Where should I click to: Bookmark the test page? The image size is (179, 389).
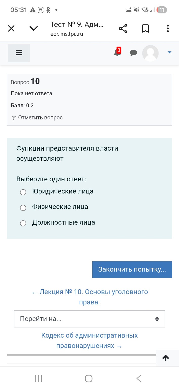click(x=145, y=28)
